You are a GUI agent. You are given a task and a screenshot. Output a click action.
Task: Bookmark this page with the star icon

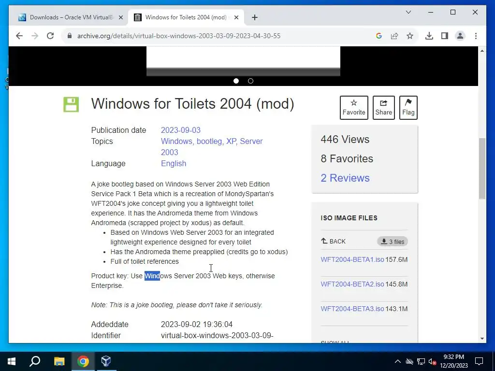point(410,36)
